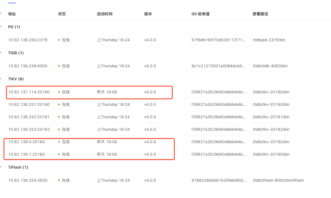Image resolution: width=331 pixels, height=198 pixels.
Task: Click /tidb/tikv-20160/bin for 10.92.139.0:20160
Action: pyautogui.click(x=271, y=142)
